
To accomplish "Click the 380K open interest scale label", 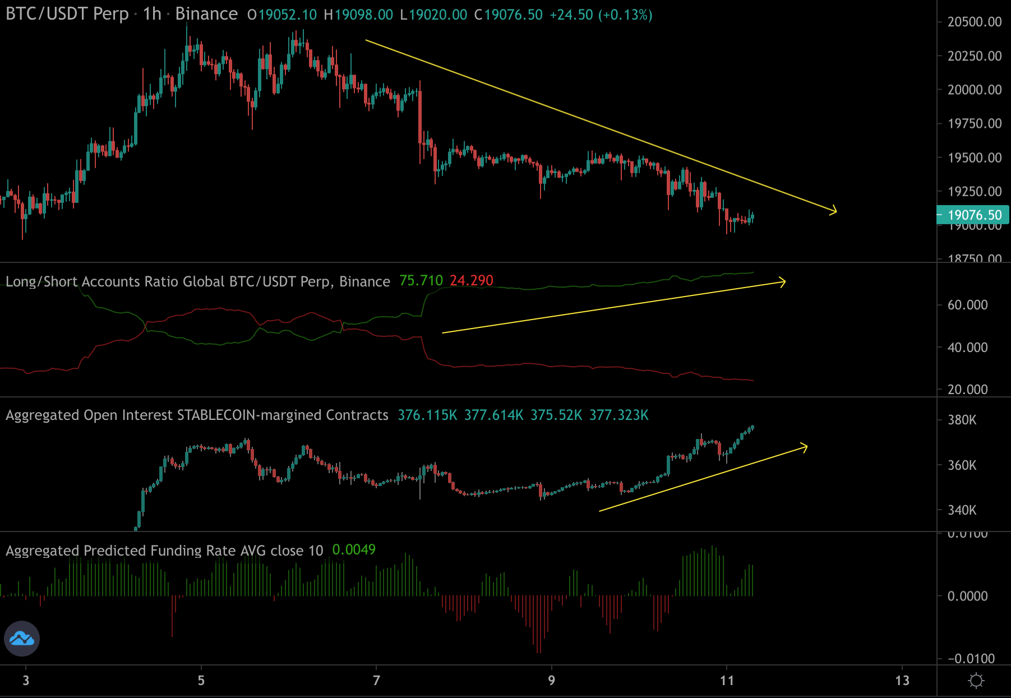I will click(962, 420).
